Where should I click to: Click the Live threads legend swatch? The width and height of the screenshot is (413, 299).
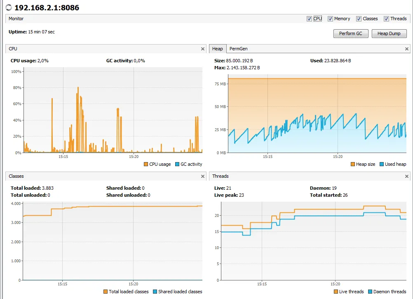click(x=336, y=292)
